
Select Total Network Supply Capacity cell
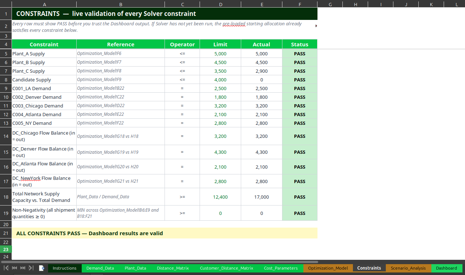point(44,197)
